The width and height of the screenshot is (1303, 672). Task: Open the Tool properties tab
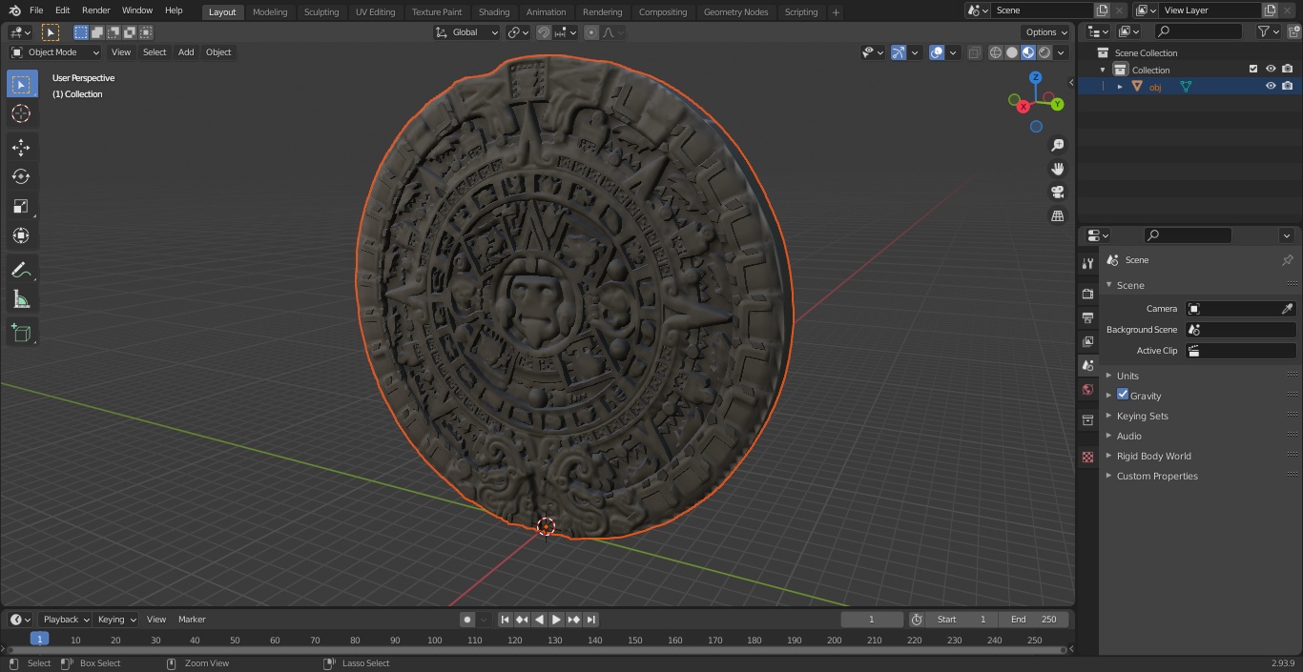(x=1087, y=263)
